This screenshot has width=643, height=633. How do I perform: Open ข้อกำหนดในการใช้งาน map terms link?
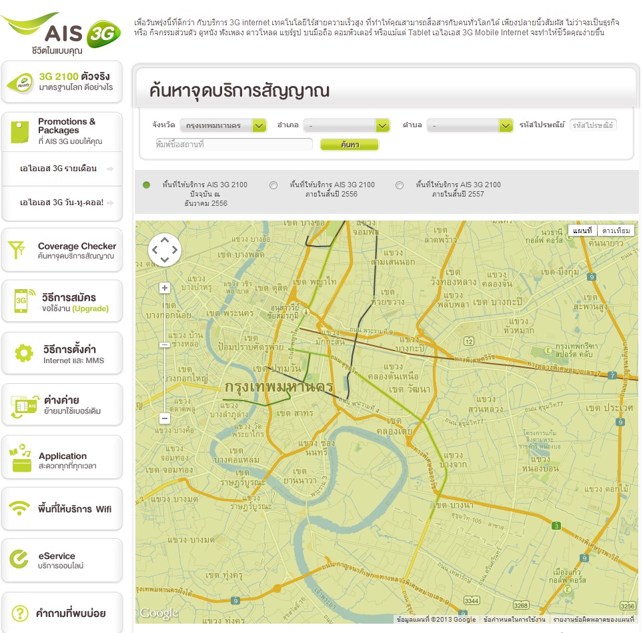514,620
